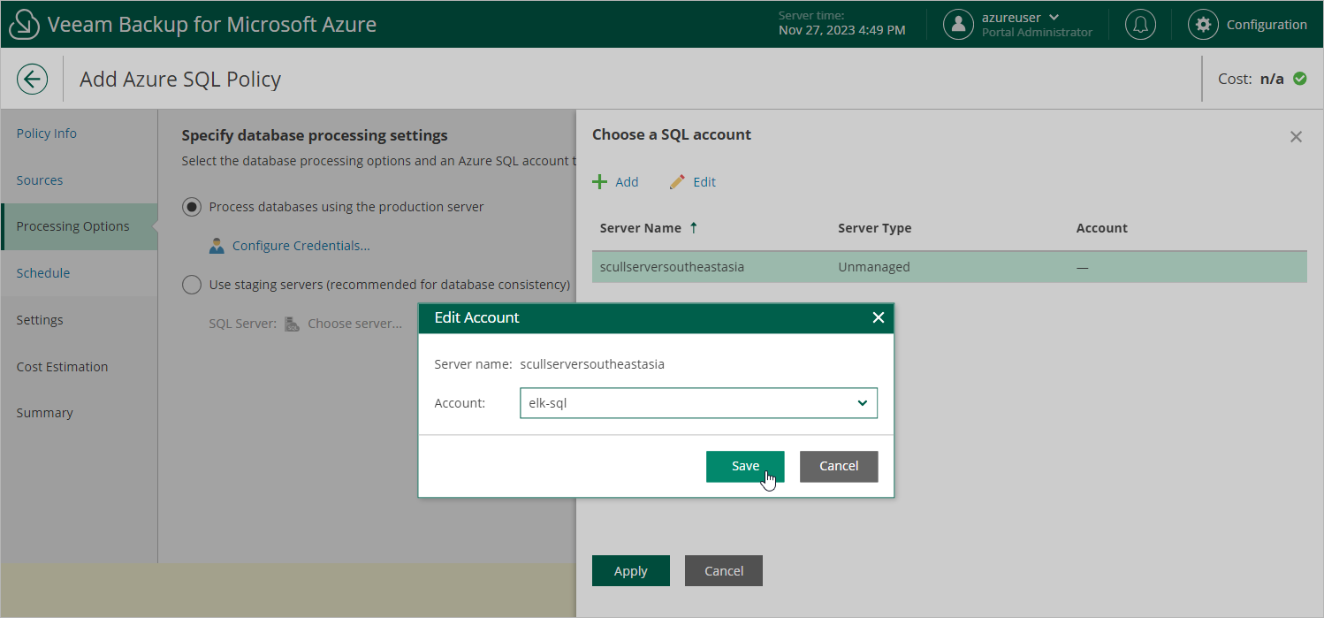
Task: Open the notifications bell icon
Action: (1140, 24)
